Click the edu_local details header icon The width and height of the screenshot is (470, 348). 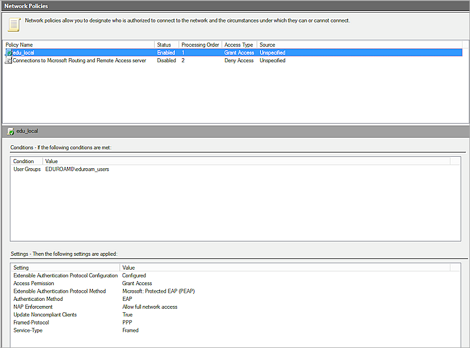tap(10, 131)
